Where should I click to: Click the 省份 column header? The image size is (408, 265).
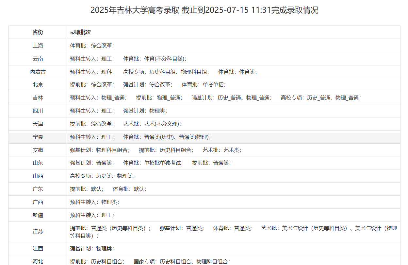click(x=38, y=32)
